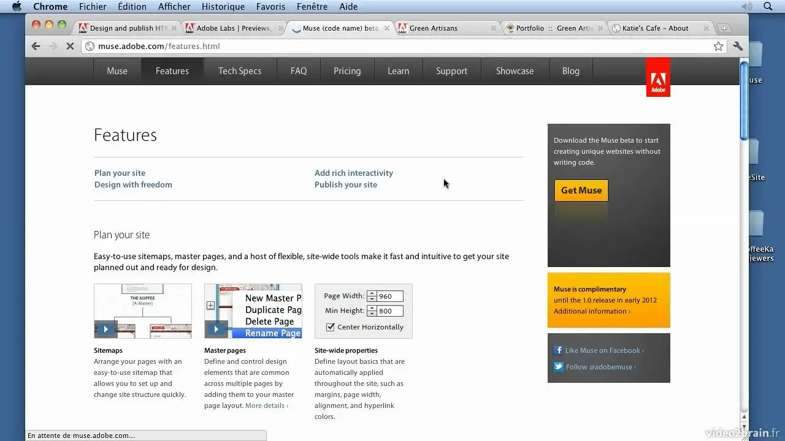
Task: Open the Favoris menu
Action: tap(270, 7)
